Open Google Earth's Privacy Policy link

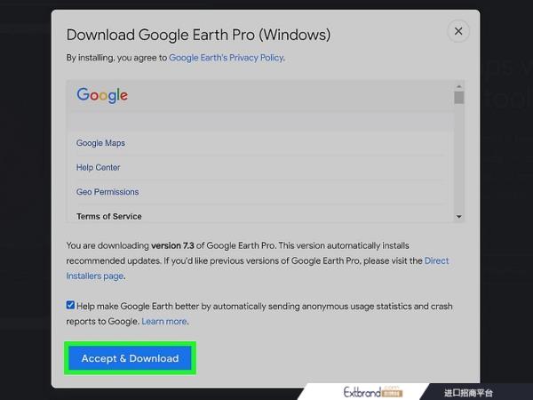(226, 58)
